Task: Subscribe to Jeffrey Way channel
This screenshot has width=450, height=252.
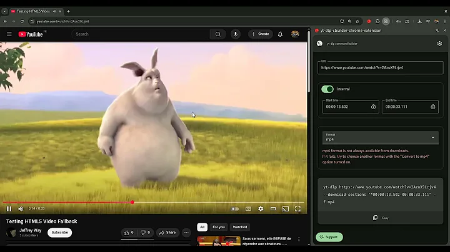Action: tap(60, 233)
